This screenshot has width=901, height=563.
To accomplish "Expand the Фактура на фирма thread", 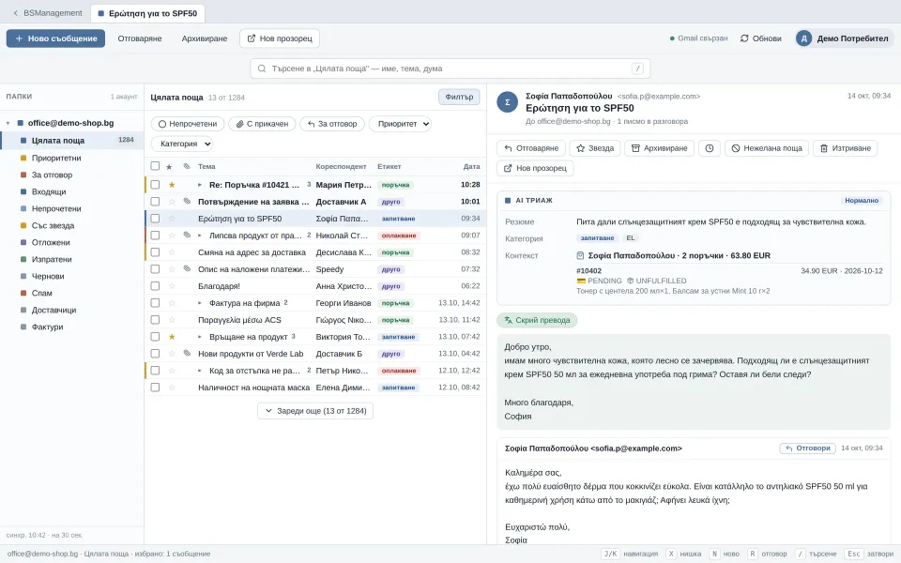I will click(x=199, y=303).
